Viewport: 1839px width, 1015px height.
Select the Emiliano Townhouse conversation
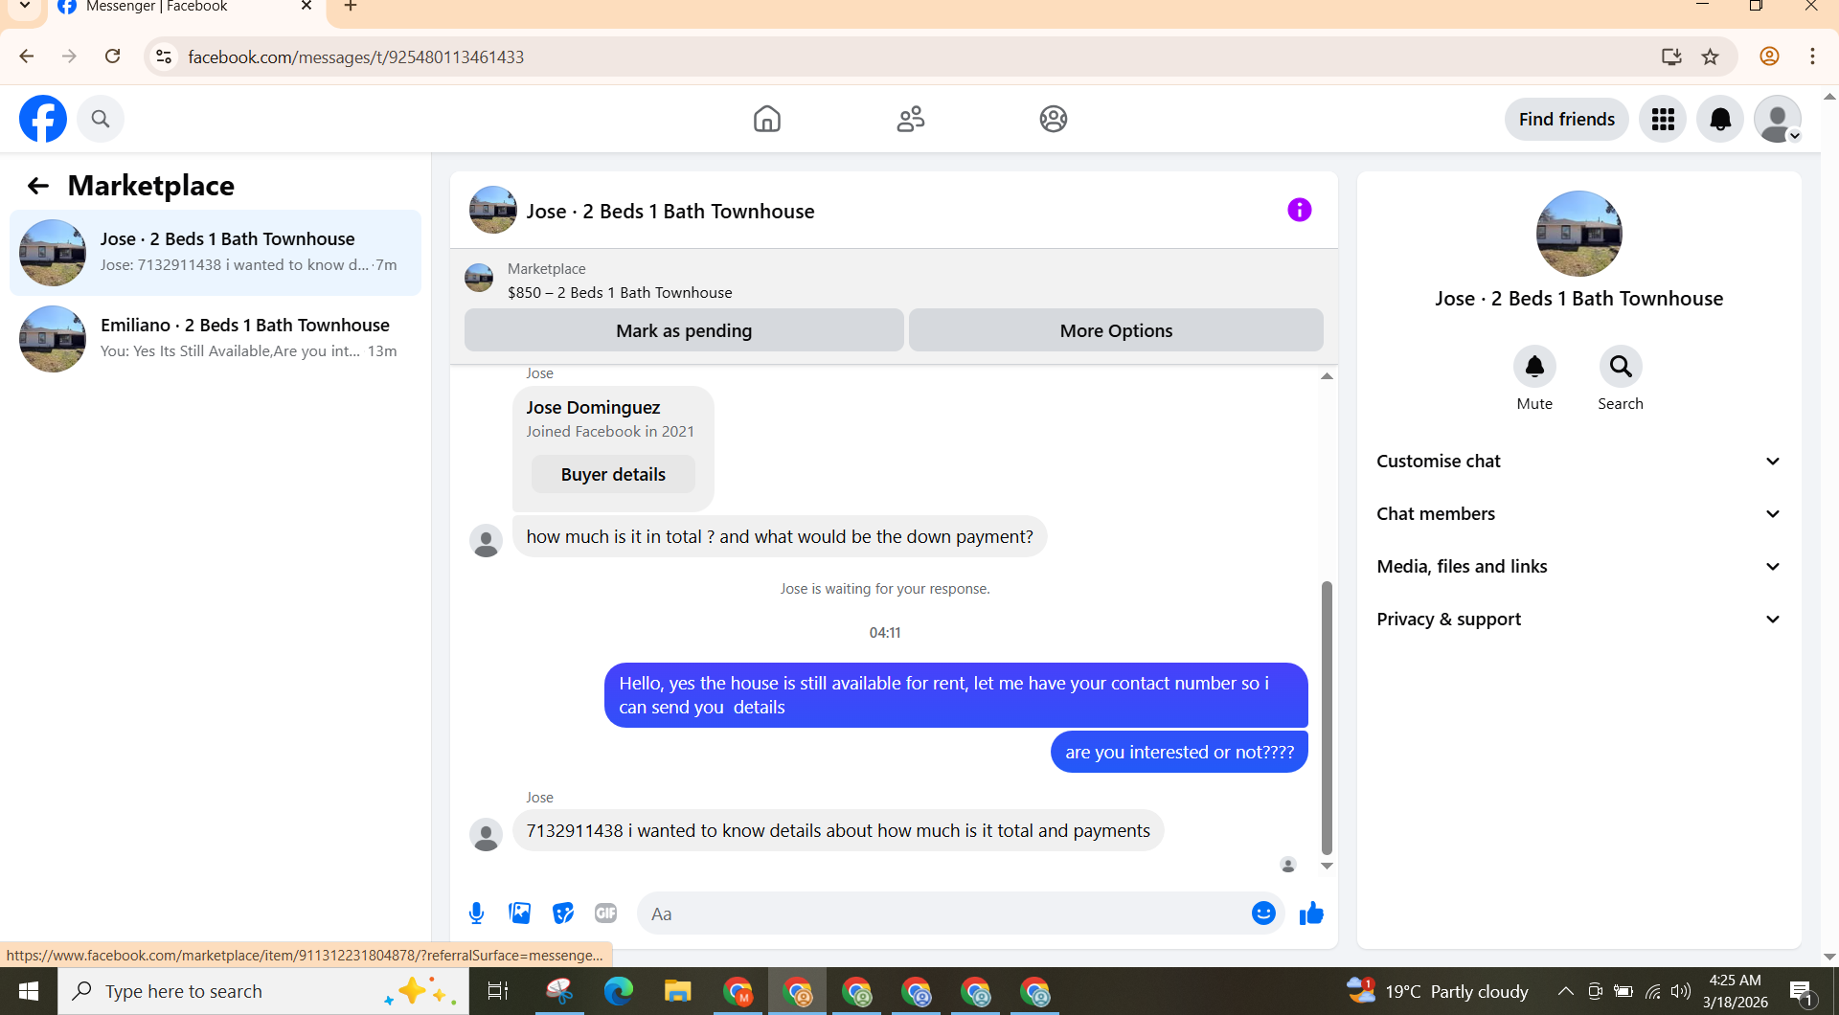216,339
